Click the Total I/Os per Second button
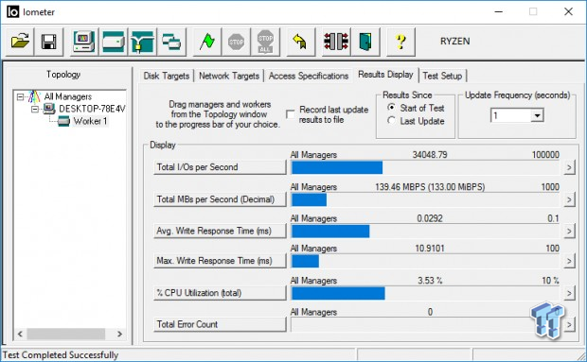 [220, 167]
